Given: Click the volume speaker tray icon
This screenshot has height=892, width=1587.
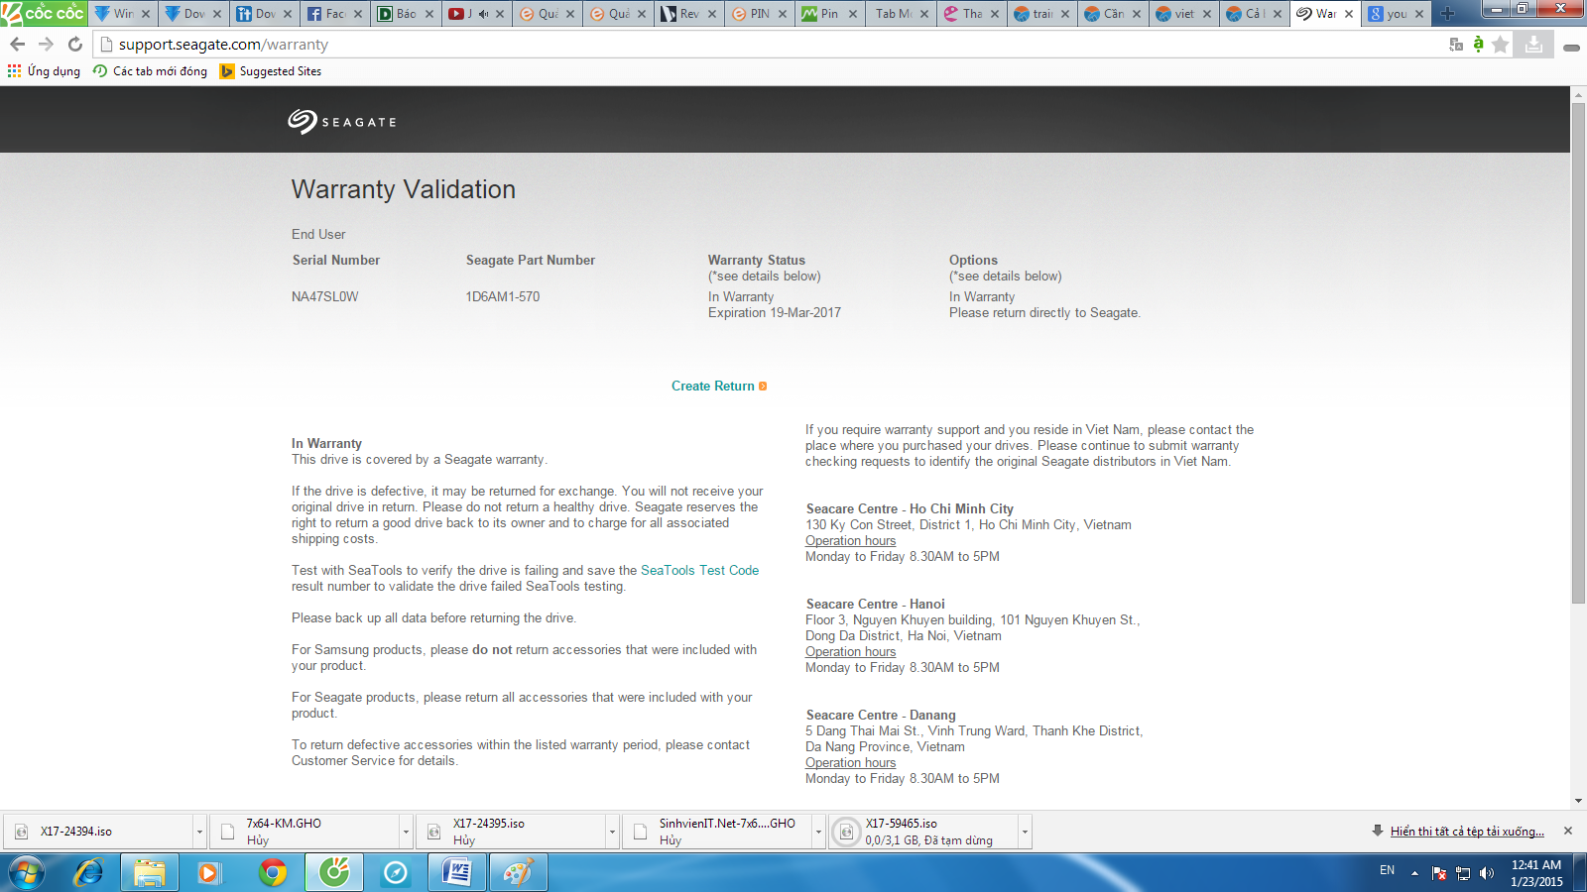Looking at the screenshot, I should (1486, 873).
